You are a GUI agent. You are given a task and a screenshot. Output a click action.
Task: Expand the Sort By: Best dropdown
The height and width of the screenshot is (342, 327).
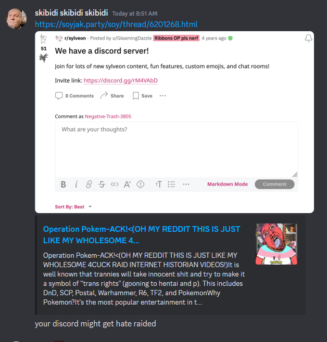click(73, 207)
